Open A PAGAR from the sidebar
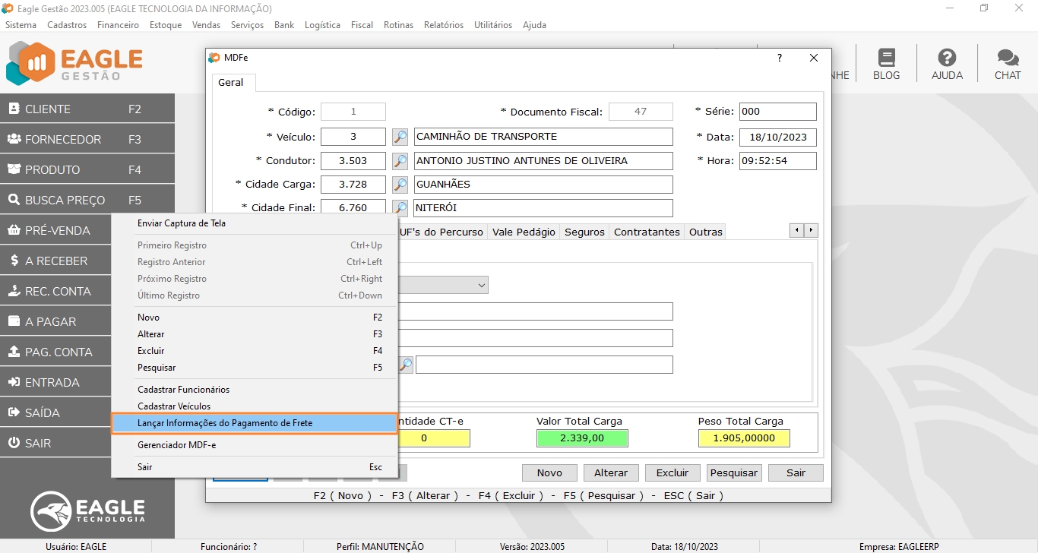1038x553 pixels. [x=55, y=321]
